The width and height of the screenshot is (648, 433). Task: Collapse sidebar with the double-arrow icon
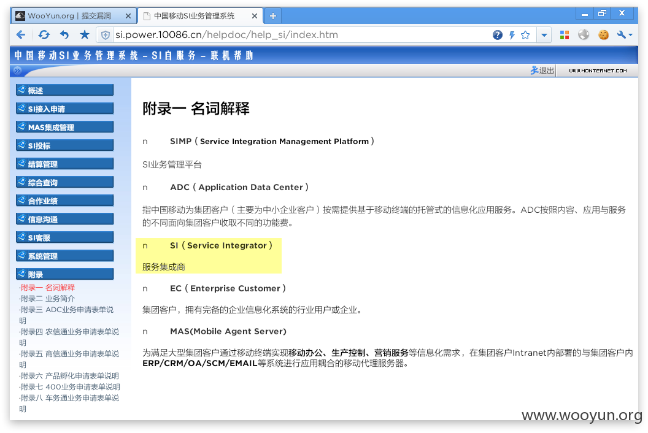pos(17,71)
